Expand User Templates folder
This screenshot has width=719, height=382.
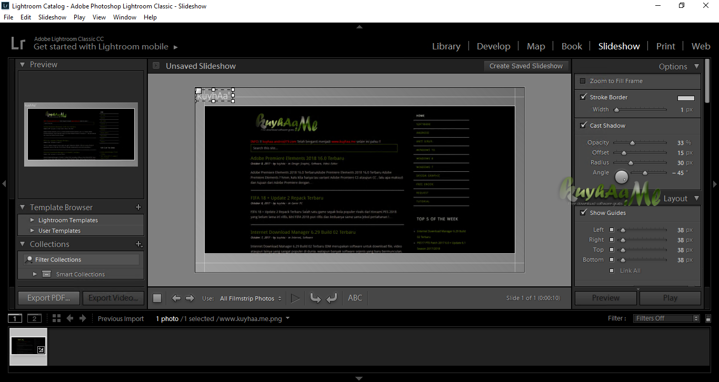(33, 231)
